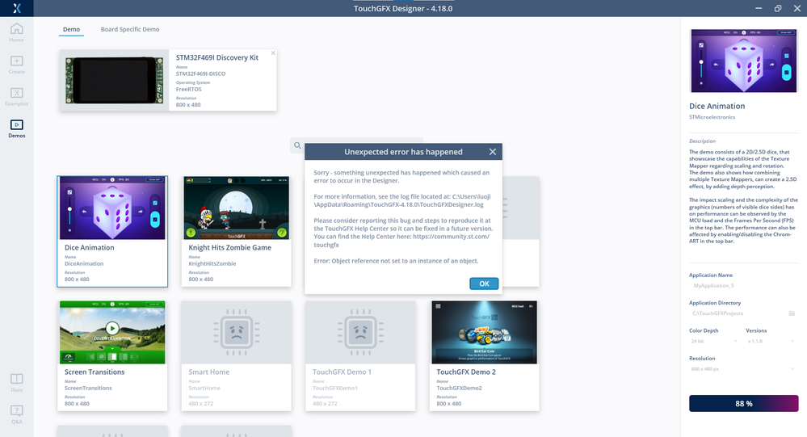Image resolution: width=807 pixels, height=437 pixels.
Task: Click the TouchGFX Demo 2 title text
Action: (466, 372)
